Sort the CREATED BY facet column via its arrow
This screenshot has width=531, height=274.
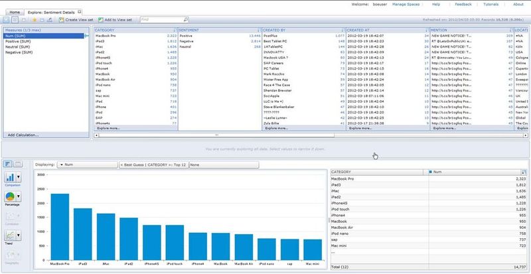coord(342,30)
